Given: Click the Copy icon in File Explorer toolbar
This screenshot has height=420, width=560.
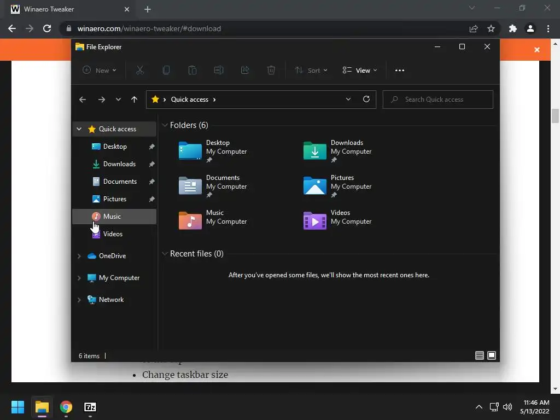Looking at the screenshot, I should [x=166, y=71].
